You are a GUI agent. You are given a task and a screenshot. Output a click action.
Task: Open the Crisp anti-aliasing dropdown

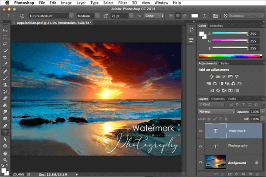[154, 16]
